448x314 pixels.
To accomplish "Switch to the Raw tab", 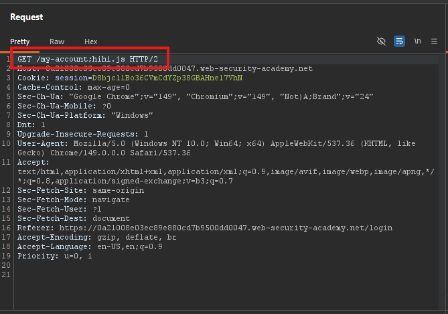I will (57, 42).
